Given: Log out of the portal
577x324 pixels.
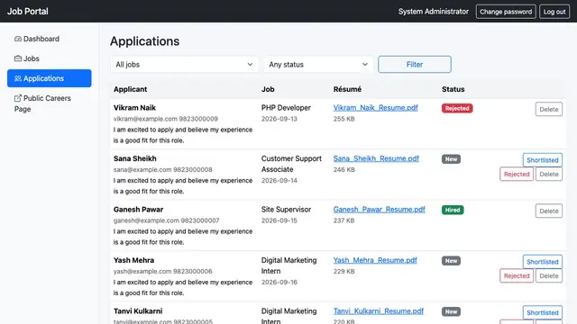Looking at the screenshot, I should click(x=554, y=12).
